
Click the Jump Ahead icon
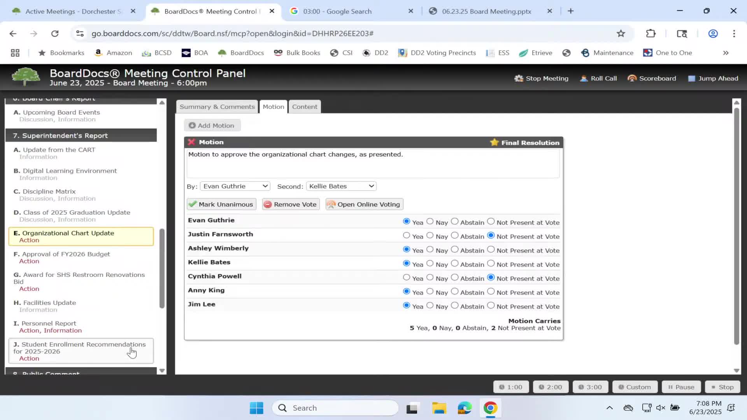(x=691, y=78)
